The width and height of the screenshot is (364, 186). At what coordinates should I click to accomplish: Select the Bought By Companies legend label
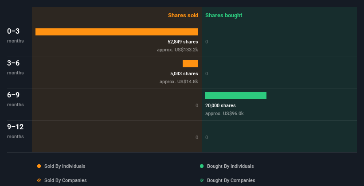coord(231,180)
